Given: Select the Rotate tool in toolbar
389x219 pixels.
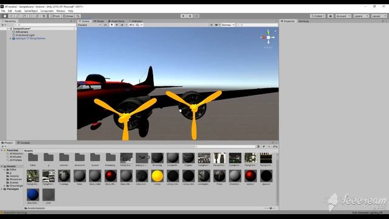Looking at the screenshot, I should coord(18,16).
